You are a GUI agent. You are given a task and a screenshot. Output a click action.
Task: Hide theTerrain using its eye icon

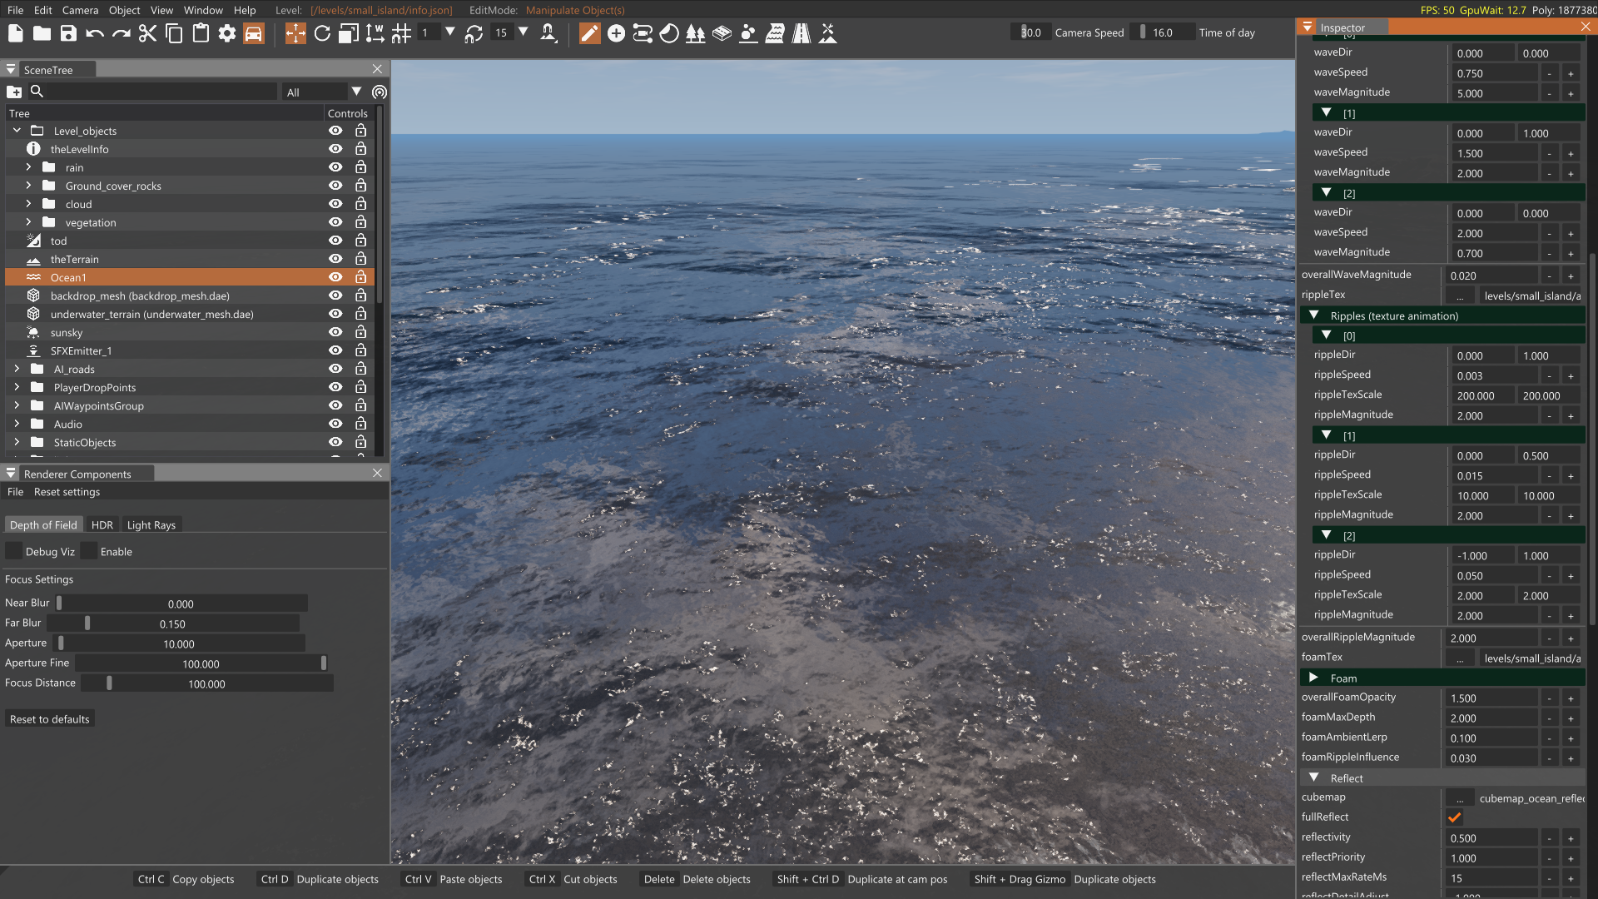[335, 260]
